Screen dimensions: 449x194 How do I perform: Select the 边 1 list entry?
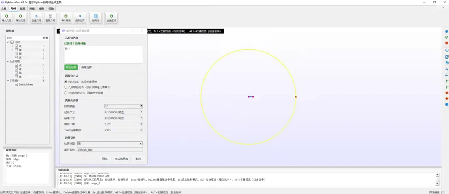[x=67, y=49]
